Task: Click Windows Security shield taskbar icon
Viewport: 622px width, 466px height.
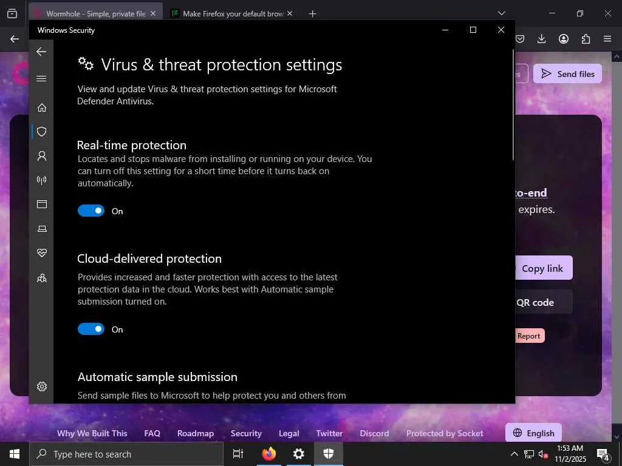Action: pos(329,454)
